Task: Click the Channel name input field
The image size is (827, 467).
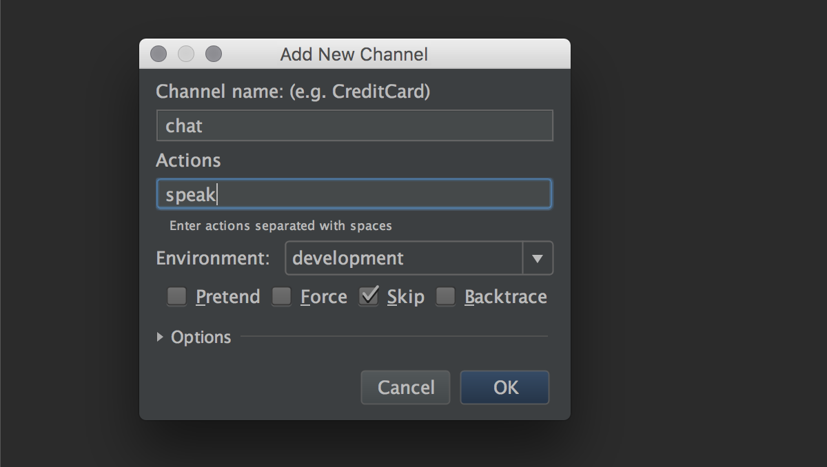Action: [x=354, y=125]
